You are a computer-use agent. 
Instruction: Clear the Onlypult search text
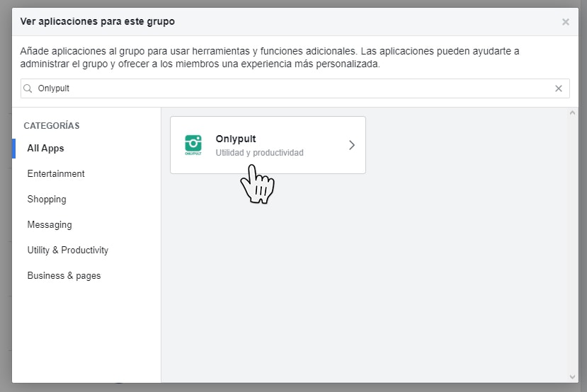click(559, 88)
